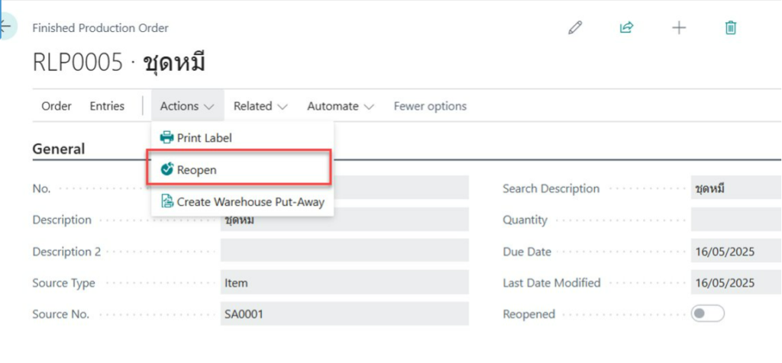Click the Quantity field
The width and height of the screenshot is (782, 363).
pos(736,220)
